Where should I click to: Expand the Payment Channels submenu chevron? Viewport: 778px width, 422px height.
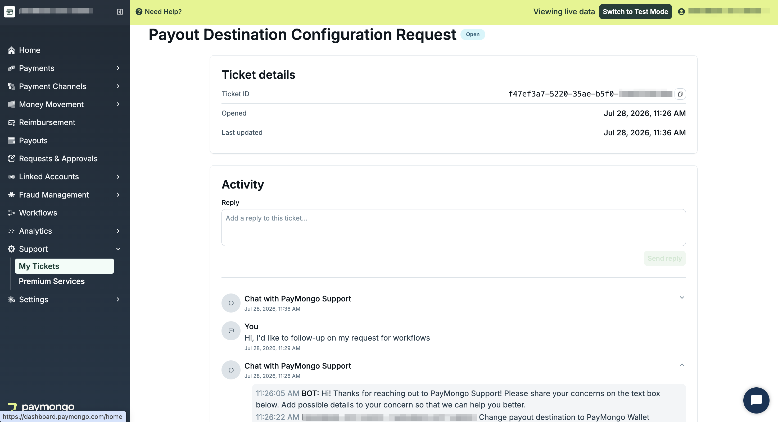[118, 86]
